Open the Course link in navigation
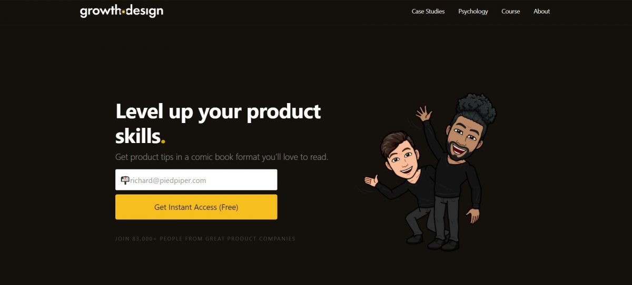The image size is (632, 285). (511, 11)
